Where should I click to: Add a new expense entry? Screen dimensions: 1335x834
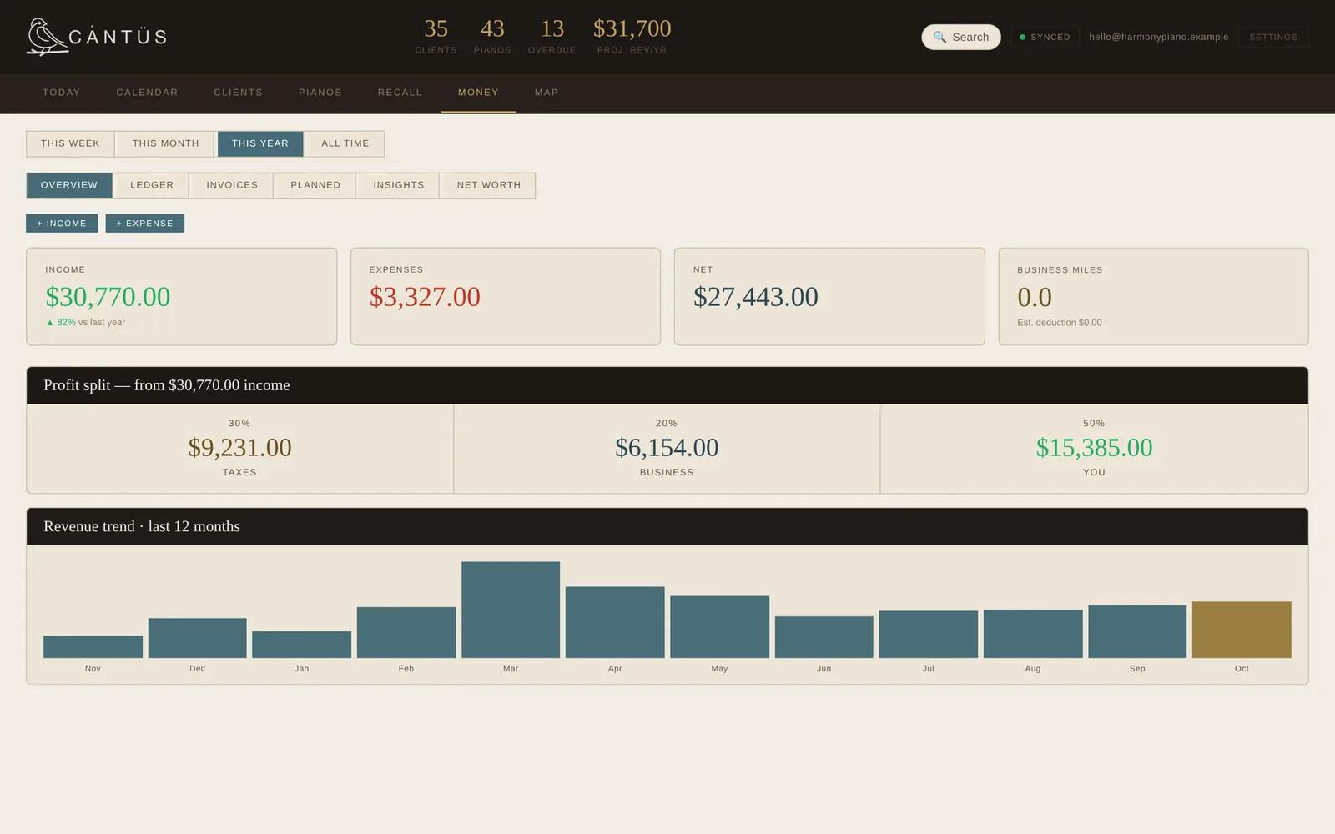[x=145, y=224]
